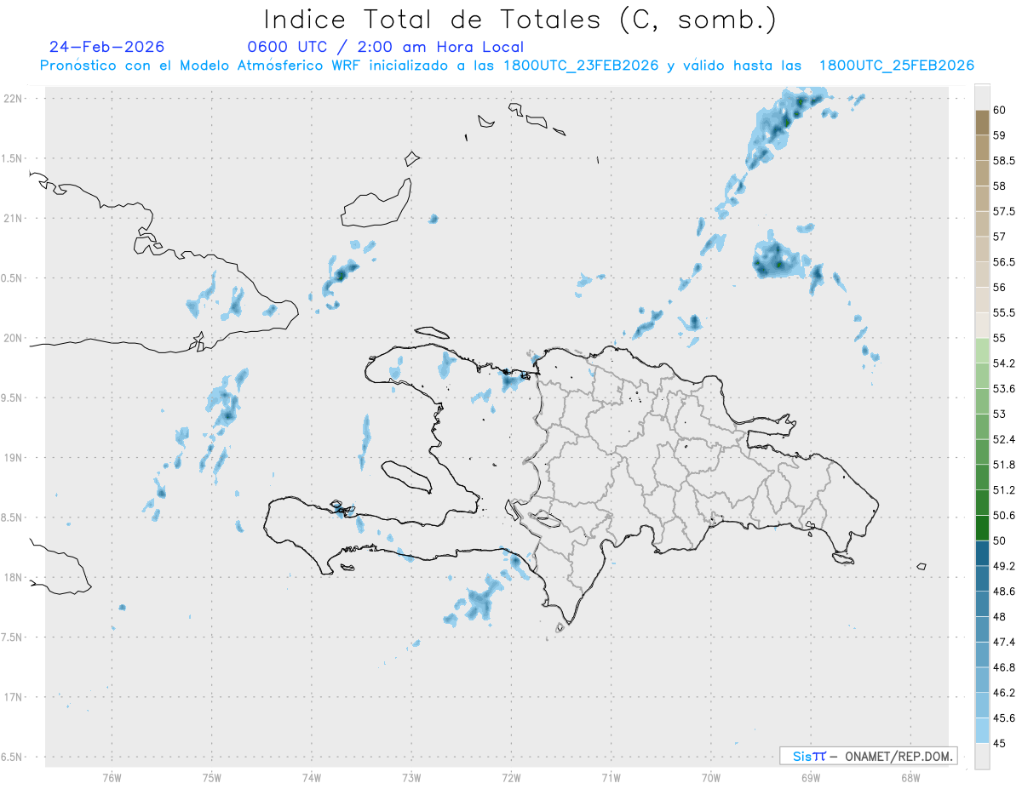Viewport: 1022px width, 789px height.
Task: Click the "20N" latitude label
Action: pyautogui.click(x=14, y=338)
